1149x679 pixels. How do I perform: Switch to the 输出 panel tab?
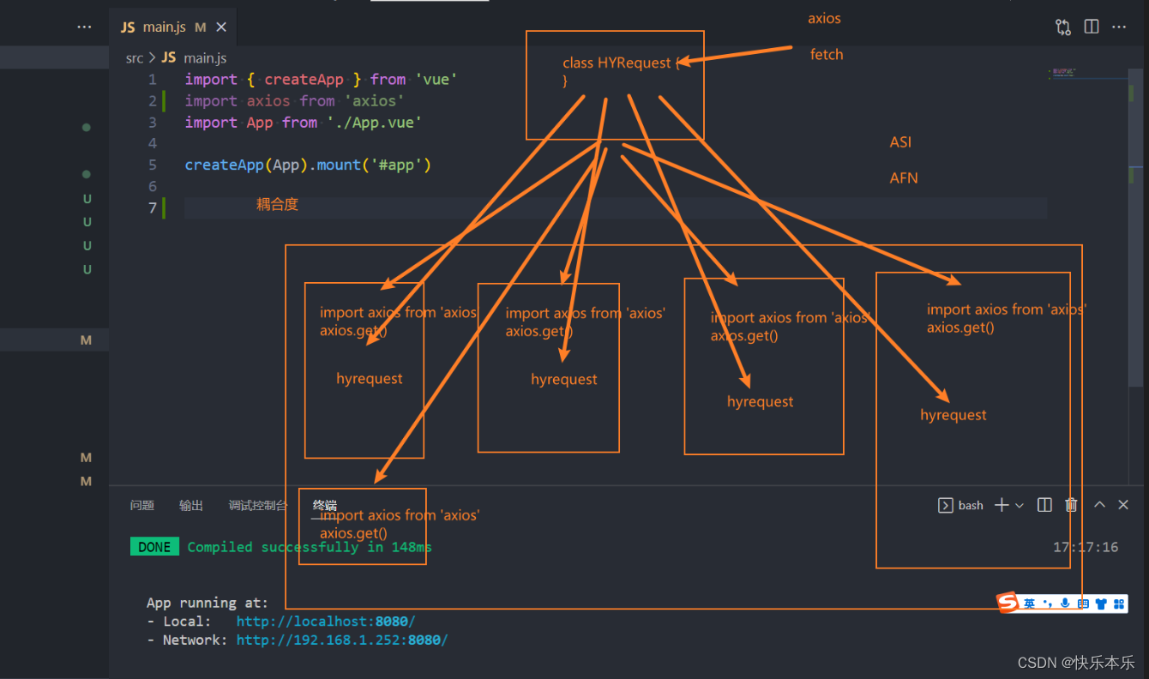point(191,505)
